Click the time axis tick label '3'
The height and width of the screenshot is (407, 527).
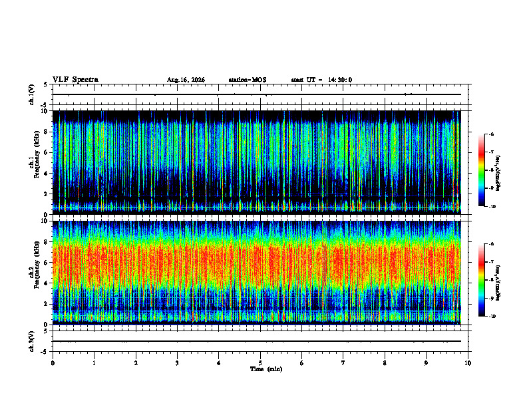(x=177, y=363)
